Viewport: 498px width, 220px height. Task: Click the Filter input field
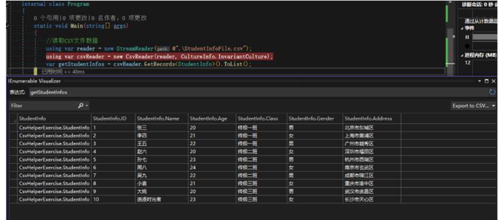(x=43, y=106)
